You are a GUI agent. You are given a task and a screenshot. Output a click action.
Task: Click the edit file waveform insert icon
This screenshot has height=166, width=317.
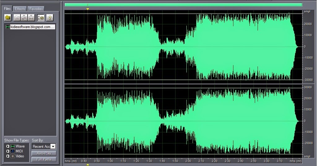[31, 18]
